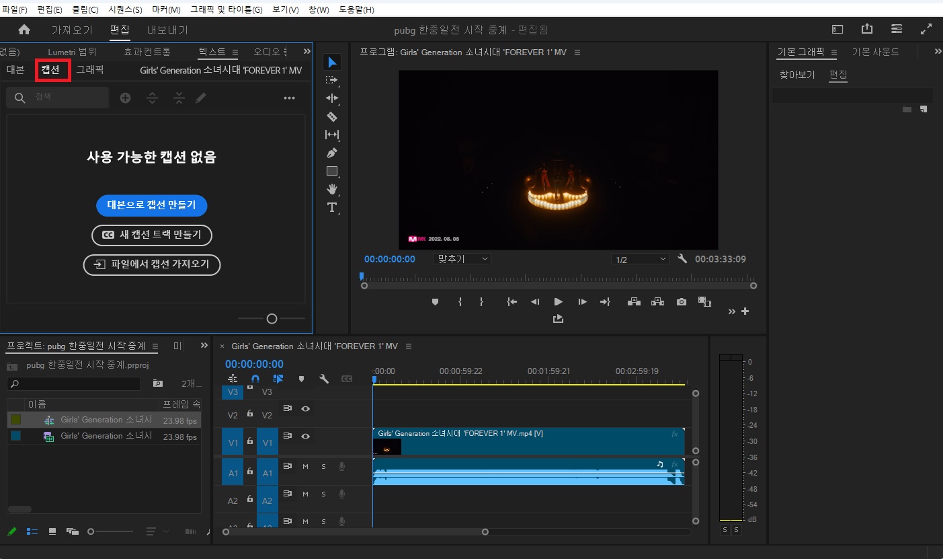Click the New Bin folder icon in Essential Graphics
Screen dimensions: 943x559
pos(907,109)
